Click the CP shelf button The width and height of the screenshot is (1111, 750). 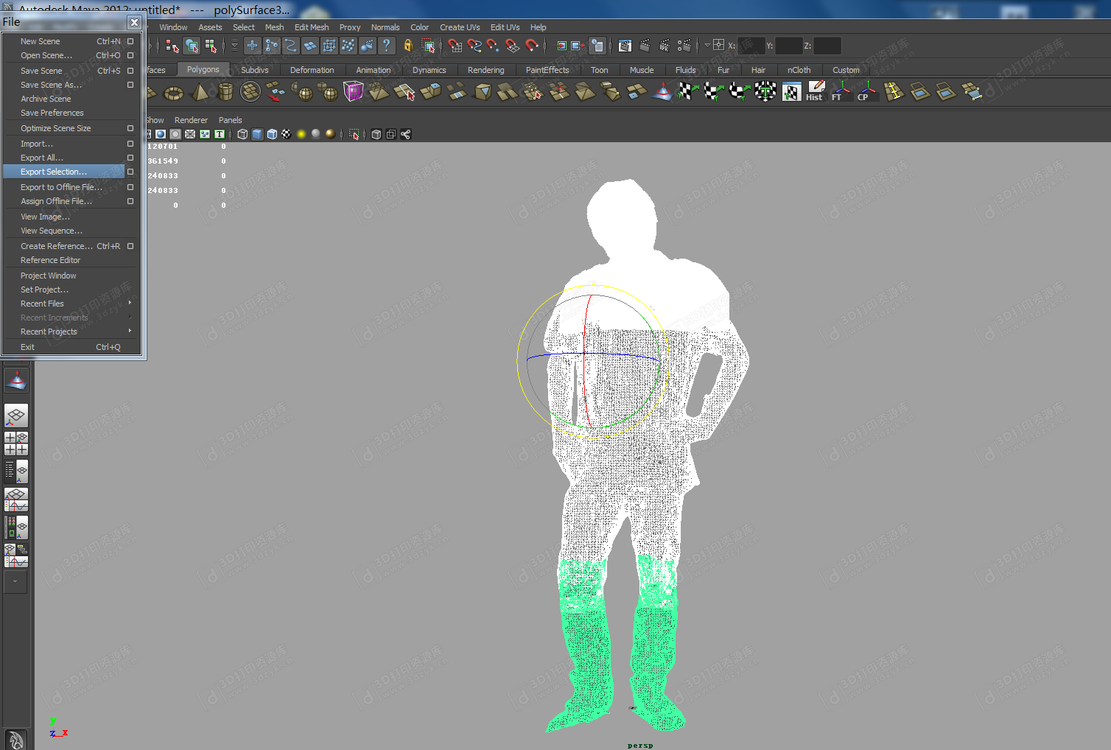click(866, 92)
